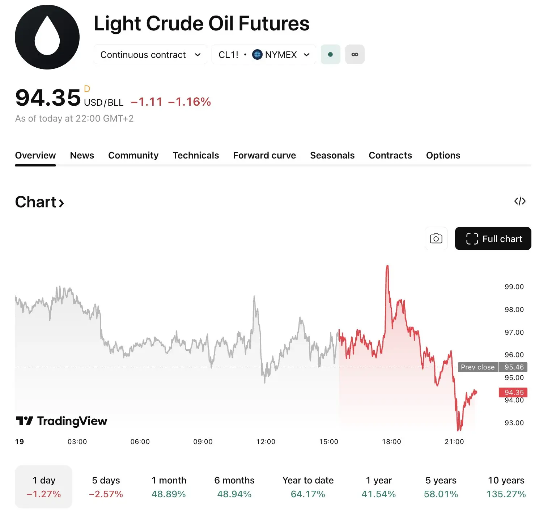Switch to the Technicals tab
Viewport: 539px width, 511px height.
[x=196, y=155]
